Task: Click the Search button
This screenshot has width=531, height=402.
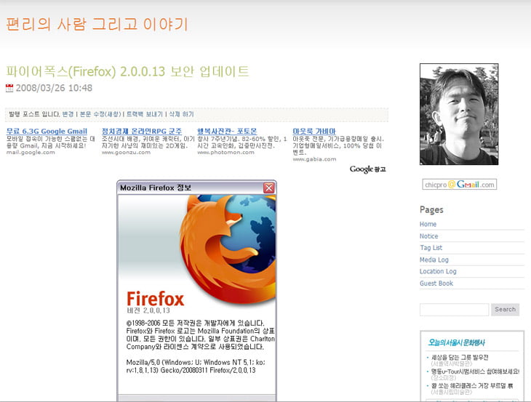Action: click(505, 310)
